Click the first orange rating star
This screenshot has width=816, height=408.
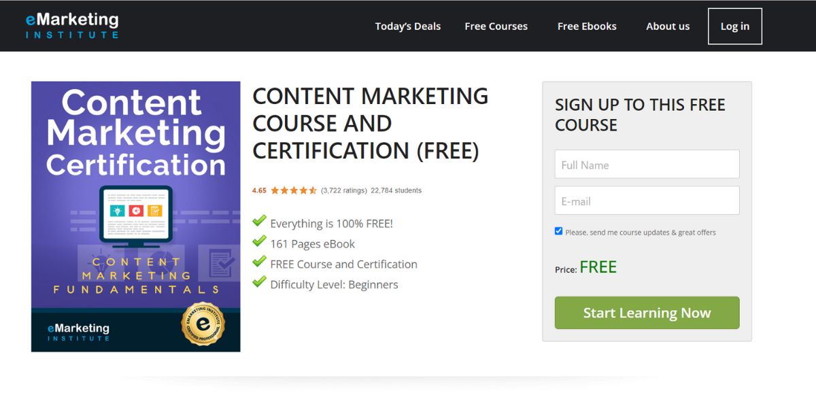275,190
